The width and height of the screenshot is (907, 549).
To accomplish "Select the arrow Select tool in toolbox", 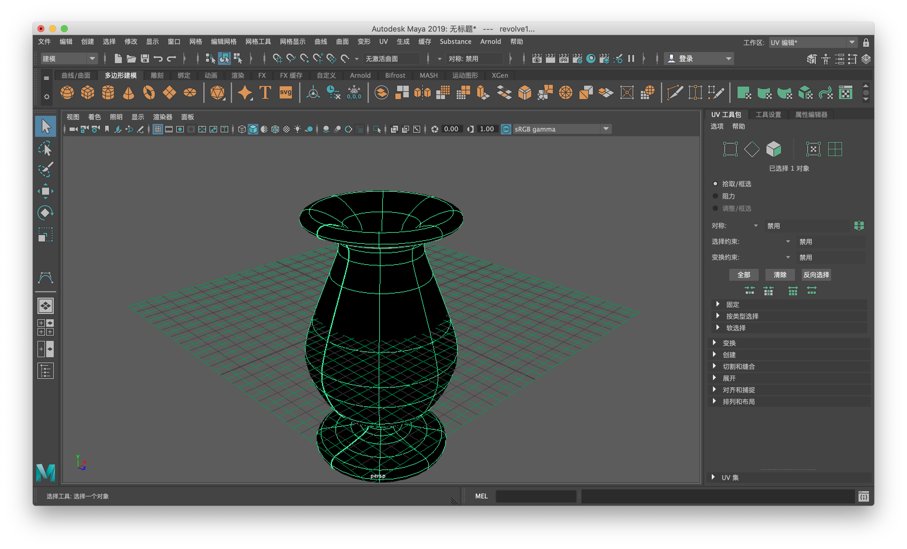I will coord(46,126).
